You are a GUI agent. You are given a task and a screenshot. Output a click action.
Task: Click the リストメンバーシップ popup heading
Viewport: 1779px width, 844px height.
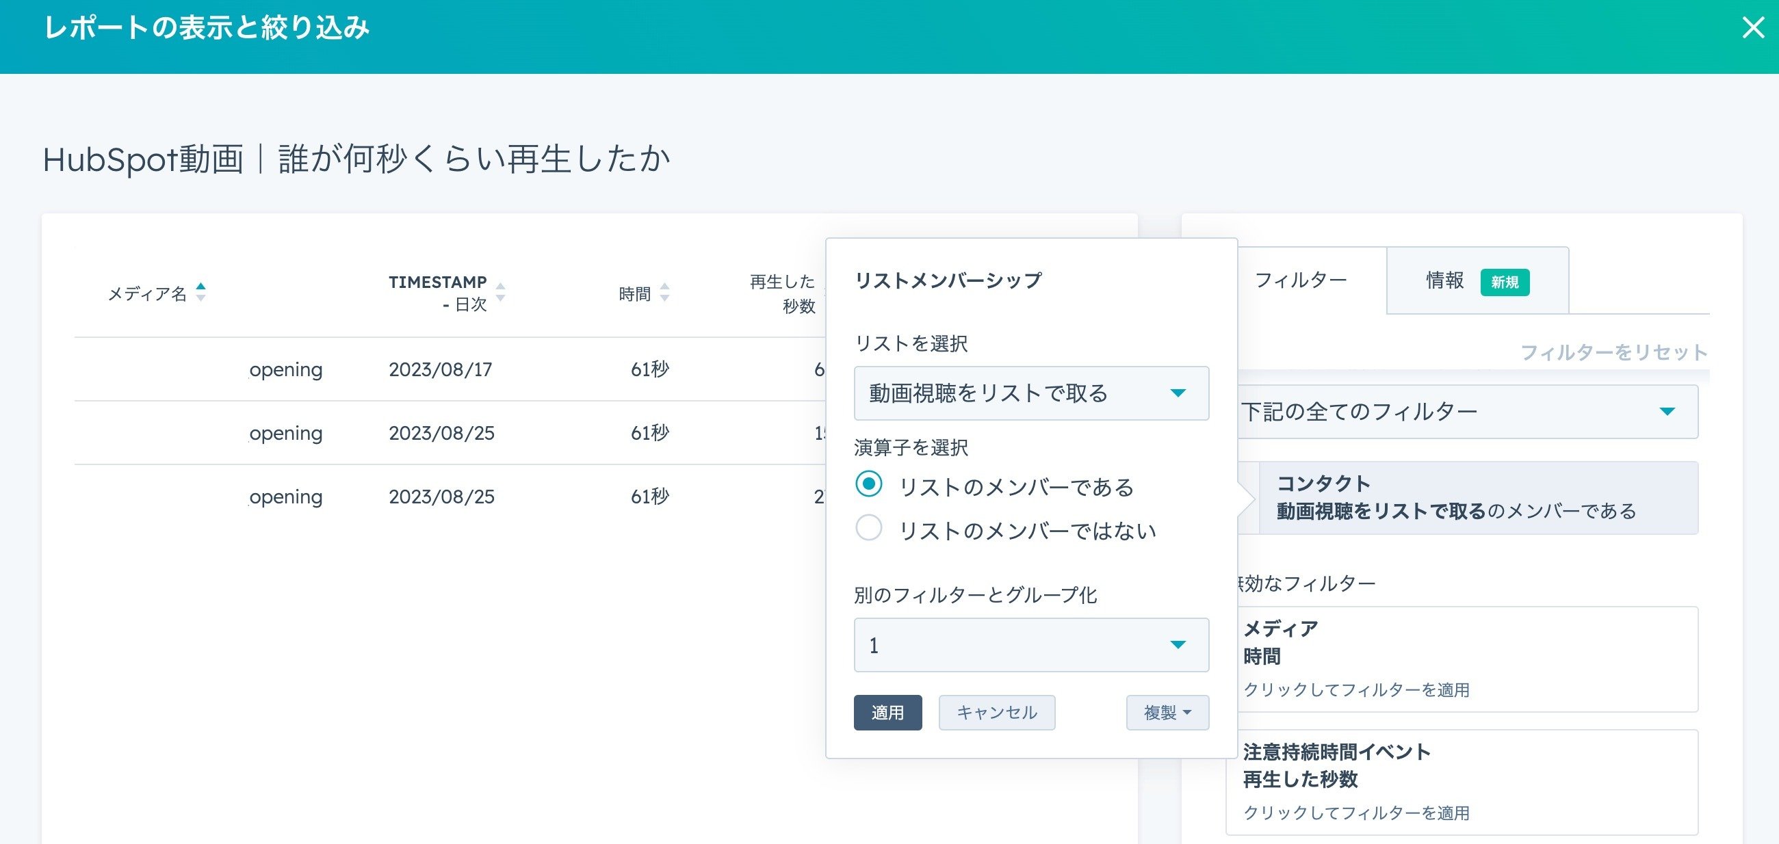948,280
